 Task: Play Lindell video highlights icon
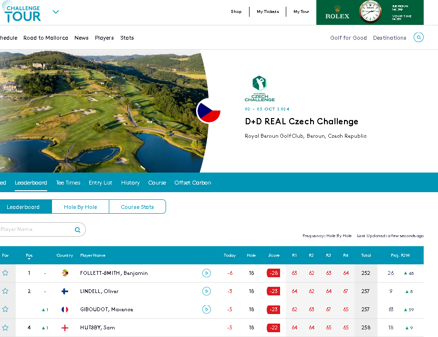(207, 292)
